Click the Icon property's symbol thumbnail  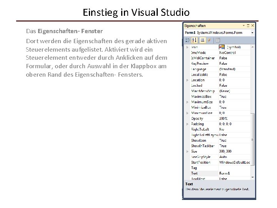pyautogui.click(x=222, y=47)
